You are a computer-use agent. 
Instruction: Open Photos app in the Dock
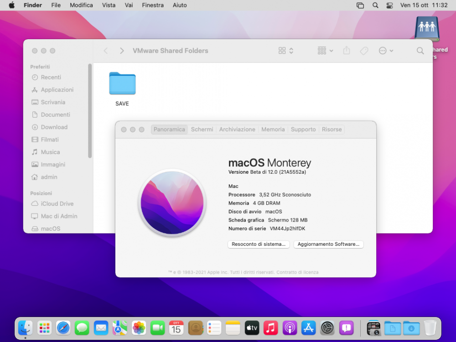pyautogui.click(x=139, y=328)
